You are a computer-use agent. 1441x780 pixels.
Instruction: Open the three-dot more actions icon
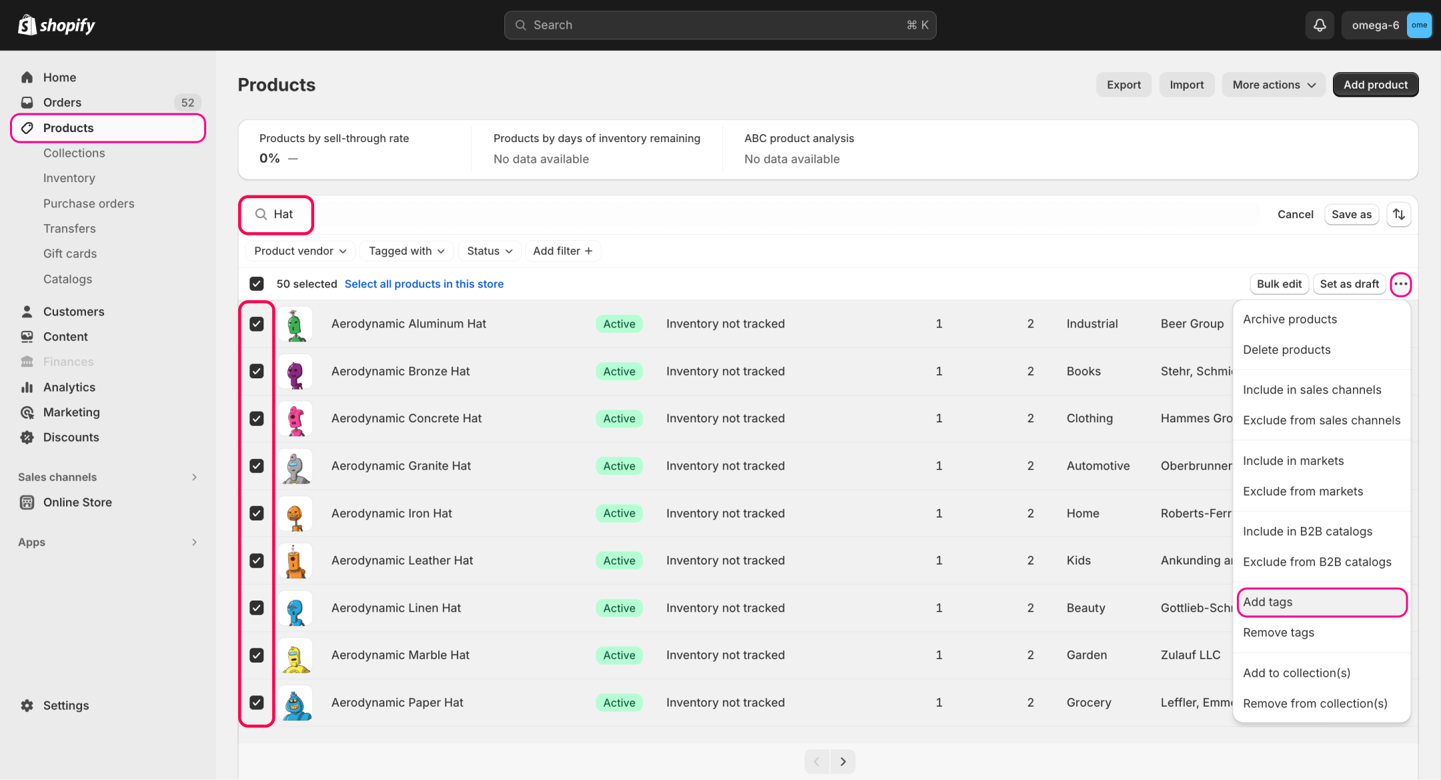(x=1400, y=284)
